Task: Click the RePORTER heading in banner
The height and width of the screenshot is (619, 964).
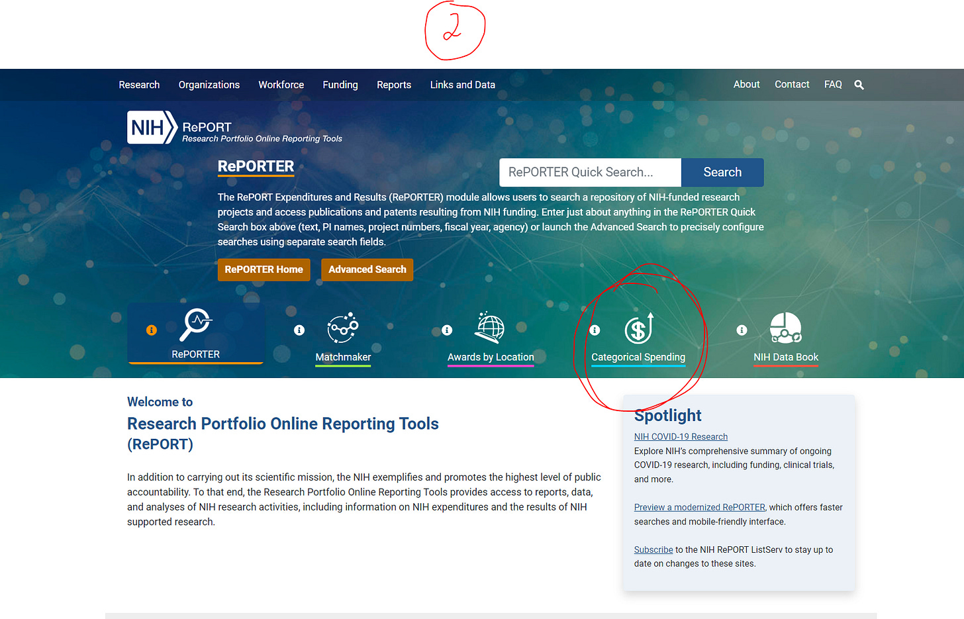Action: [256, 166]
